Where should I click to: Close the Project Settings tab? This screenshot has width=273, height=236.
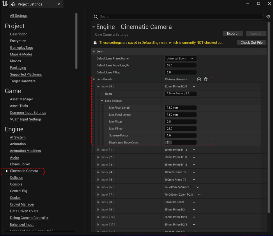[59, 4]
